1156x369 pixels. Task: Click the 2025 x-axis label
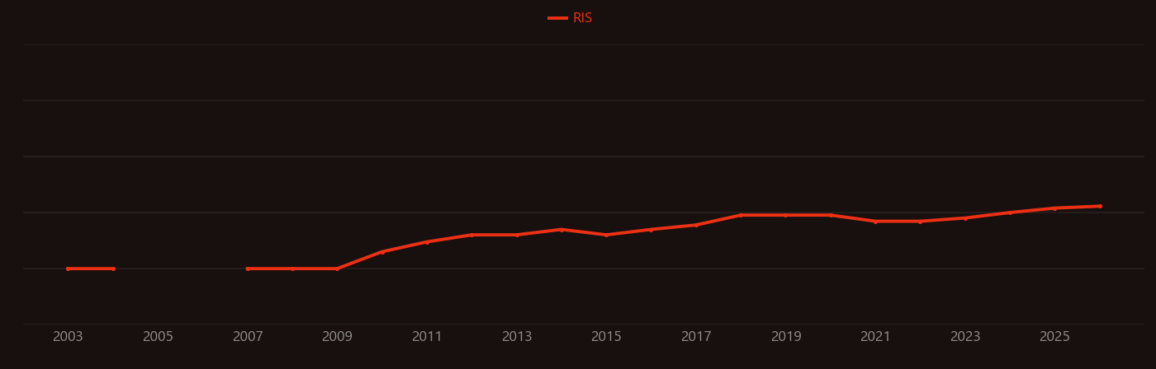point(1054,337)
